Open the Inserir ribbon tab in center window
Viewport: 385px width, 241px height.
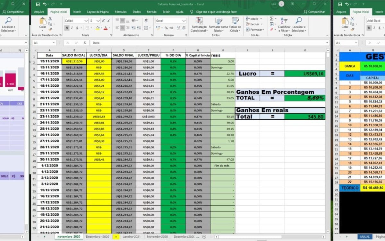click(77, 12)
